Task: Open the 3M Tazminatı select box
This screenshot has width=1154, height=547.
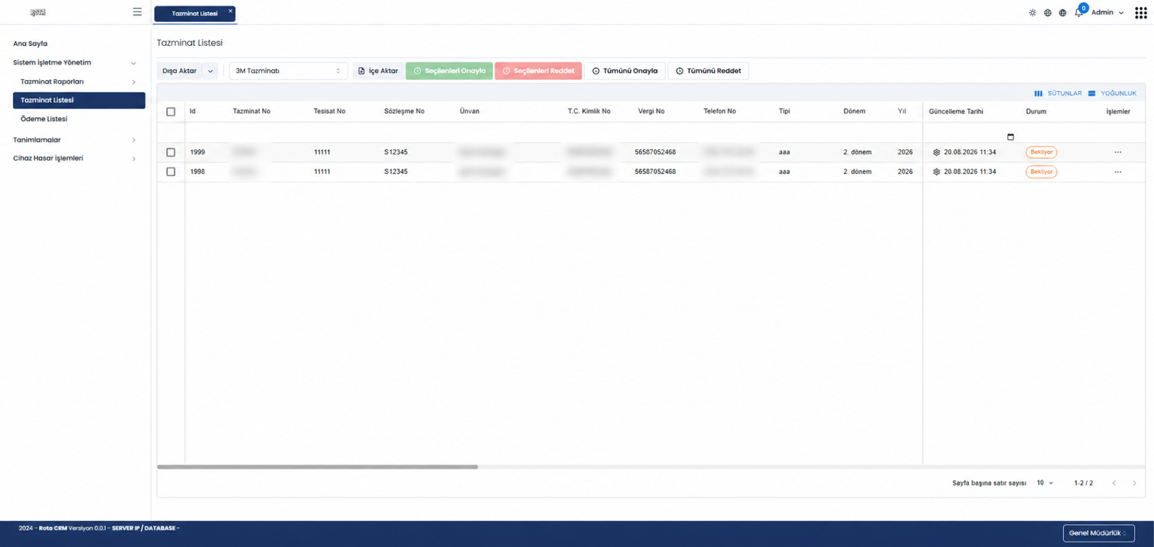Action: (x=288, y=71)
